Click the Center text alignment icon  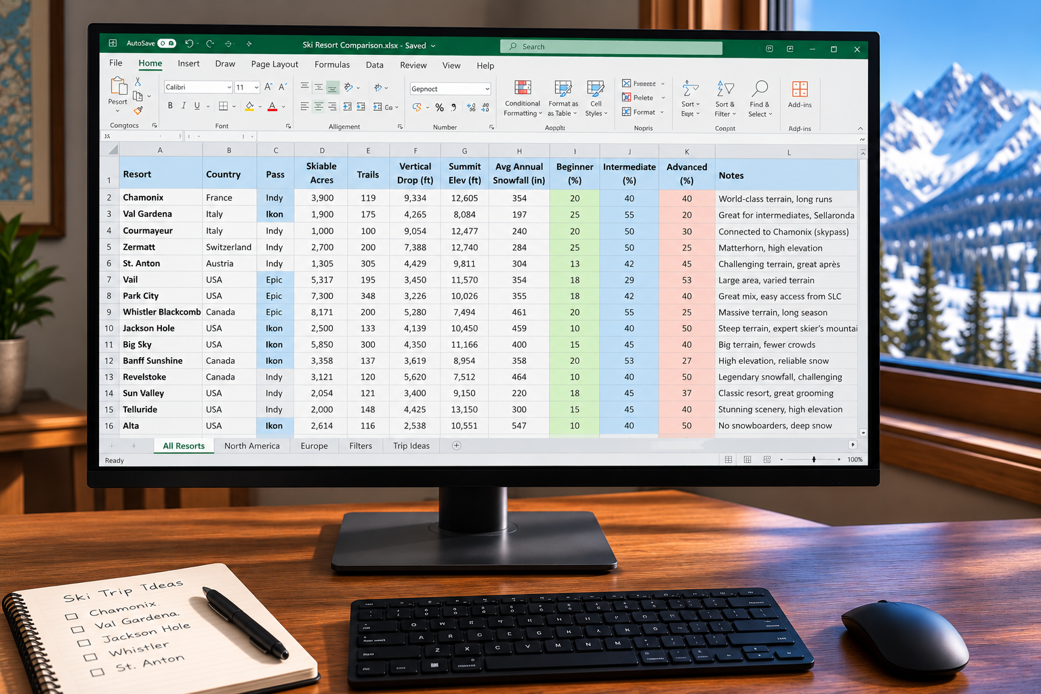pyautogui.click(x=319, y=106)
